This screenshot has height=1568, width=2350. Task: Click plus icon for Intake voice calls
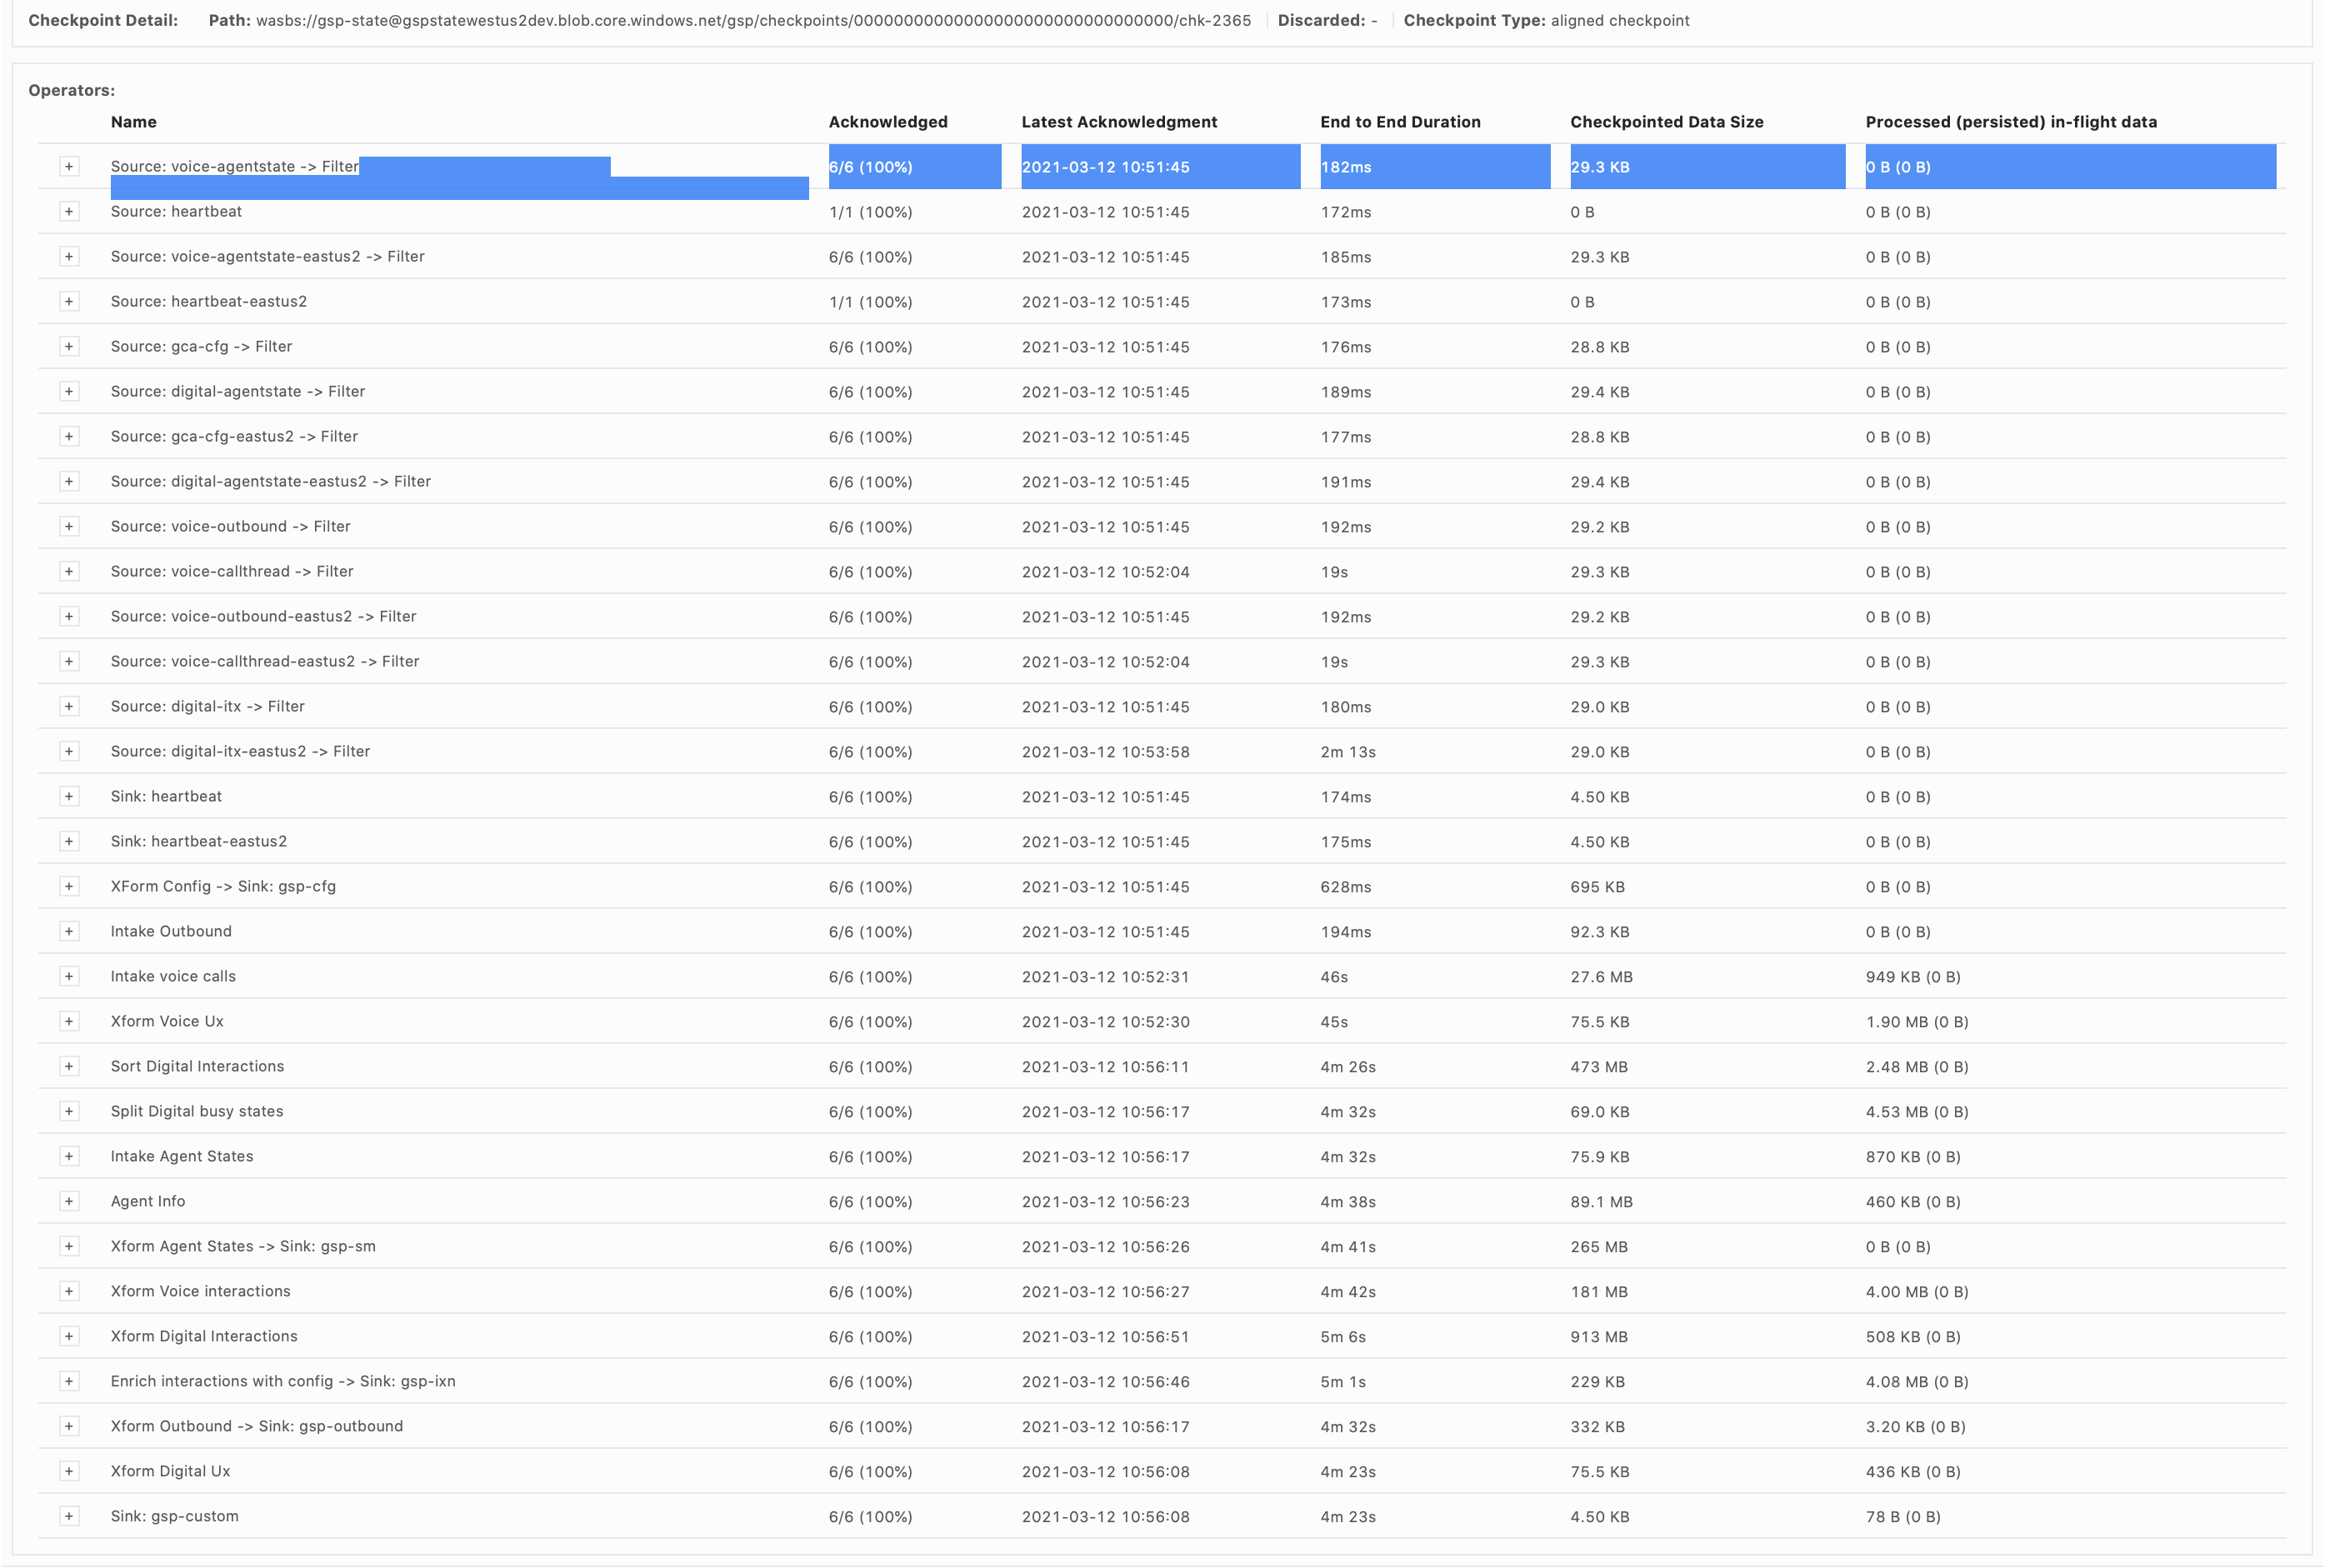coord(69,977)
